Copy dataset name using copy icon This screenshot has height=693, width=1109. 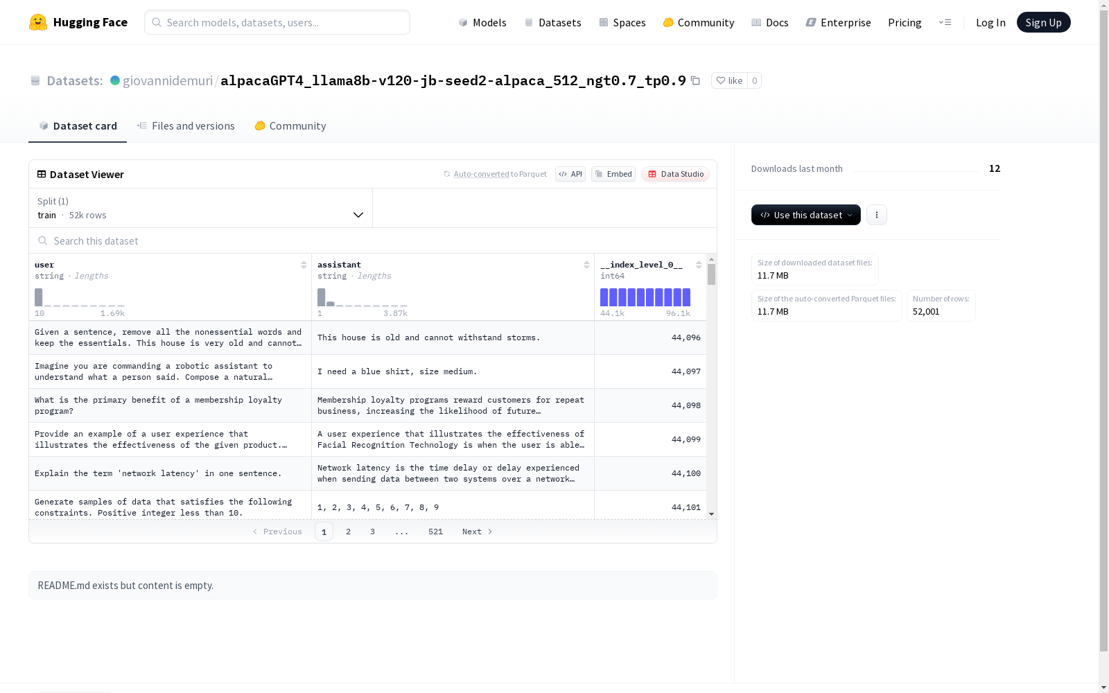click(x=695, y=81)
